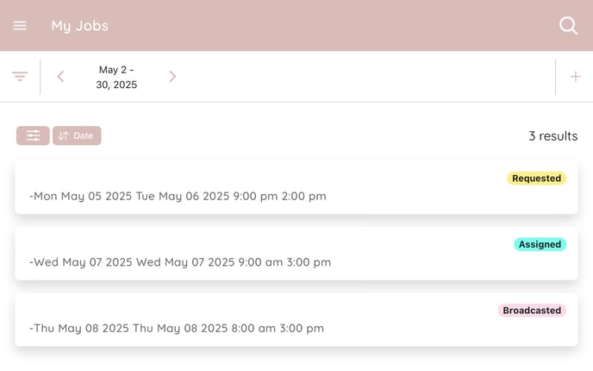The image size is (593, 371).
Task: Open the sliders filter options button
Action: tap(33, 135)
